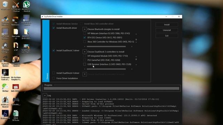
Task: Check HP Integrated Module (VID: 03F0)
Action: pos(85,56)
